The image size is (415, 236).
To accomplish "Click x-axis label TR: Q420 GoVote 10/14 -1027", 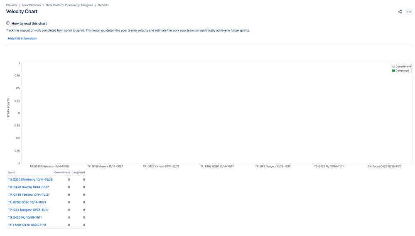I will click(105, 167).
